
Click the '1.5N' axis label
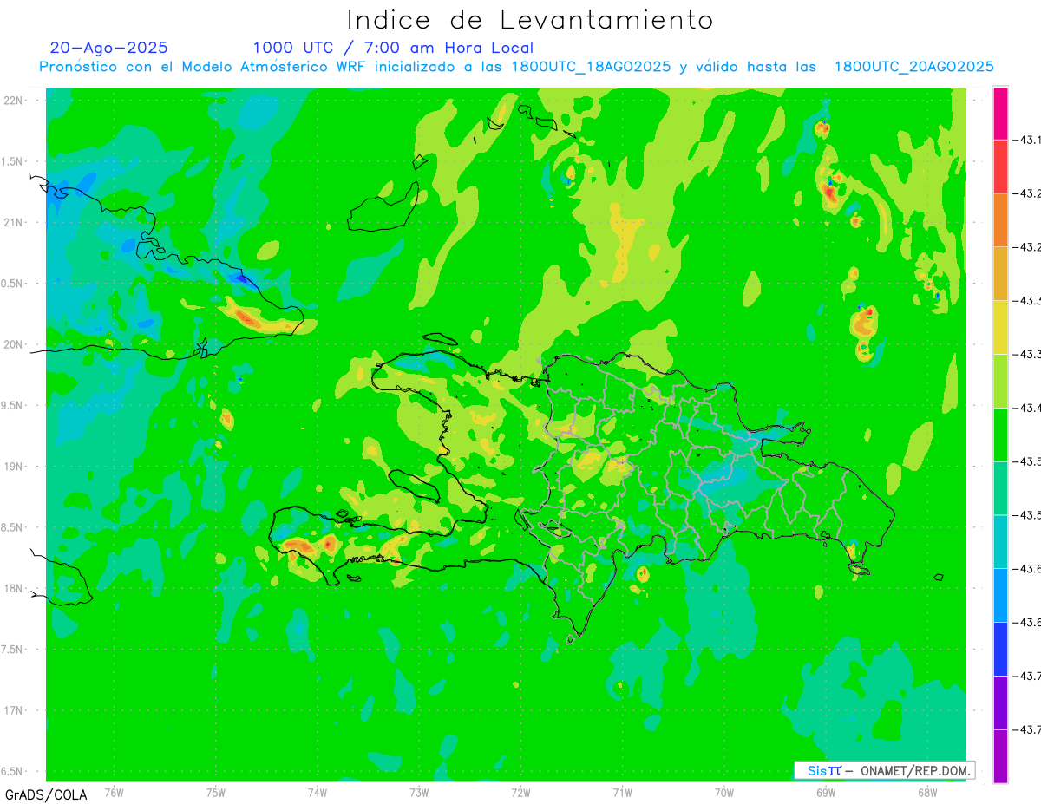coord(12,162)
